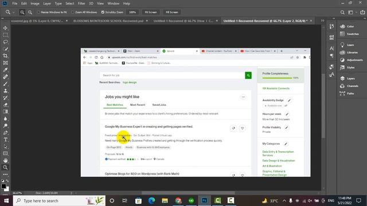Choose Zoom Out mode in options bar

(30, 12)
